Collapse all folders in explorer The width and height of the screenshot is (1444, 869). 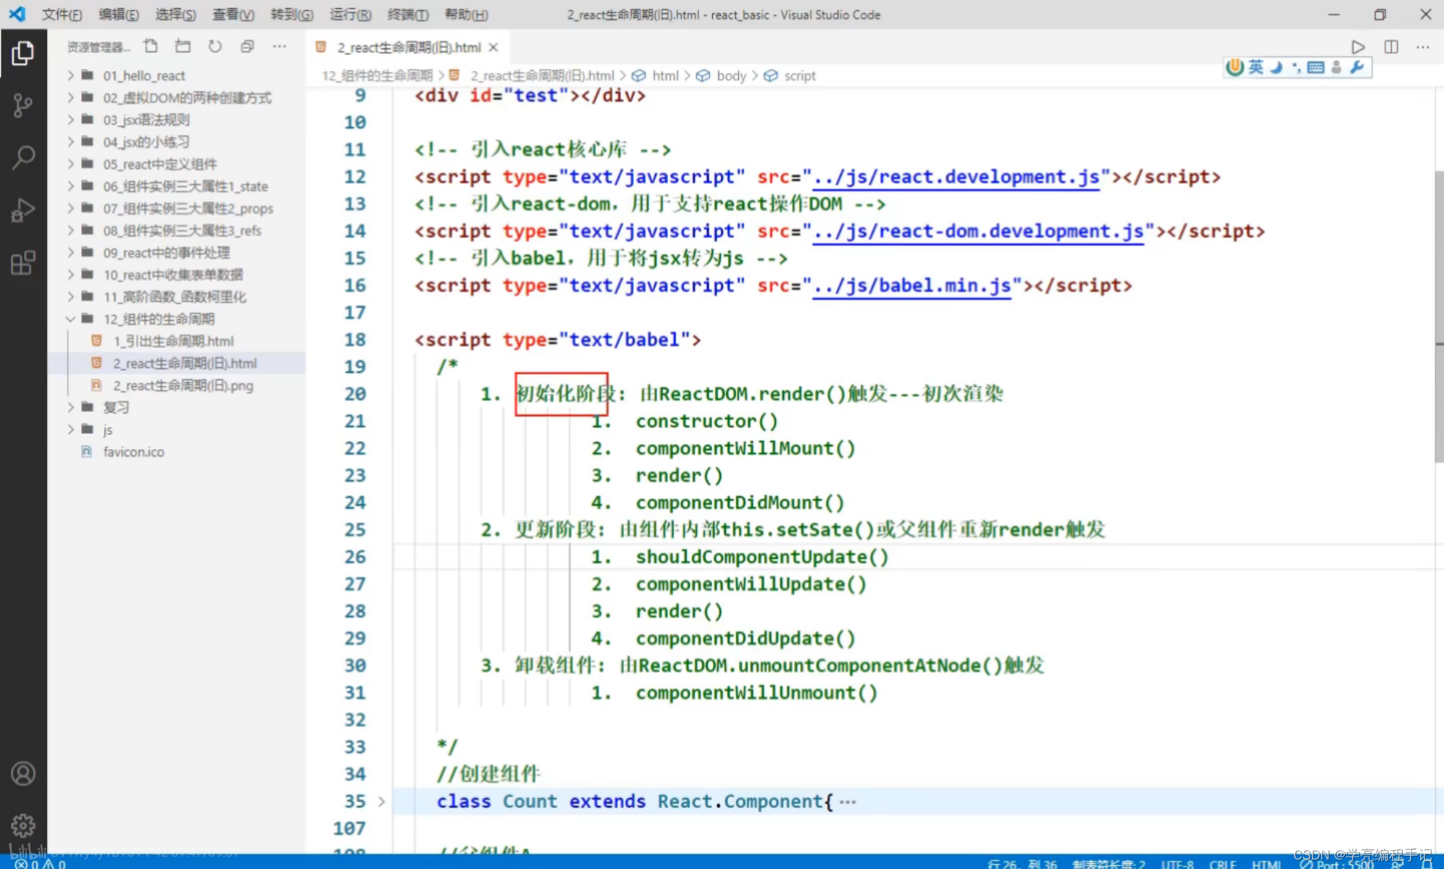click(247, 46)
